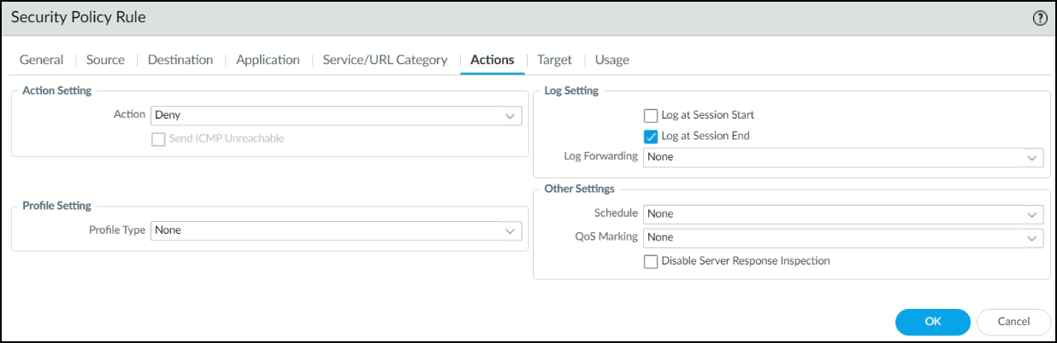Open the Source tab
1057x343 pixels.
tap(105, 61)
